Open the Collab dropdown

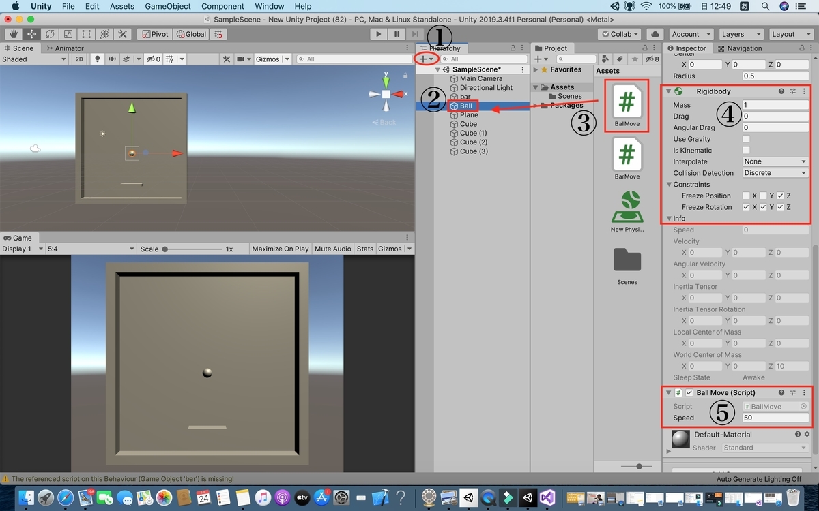(x=619, y=34)
